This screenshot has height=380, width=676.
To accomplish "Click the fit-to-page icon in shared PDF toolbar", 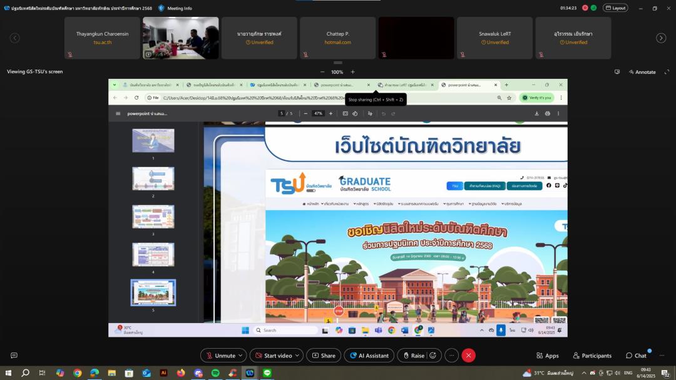I will coord(346,114).
